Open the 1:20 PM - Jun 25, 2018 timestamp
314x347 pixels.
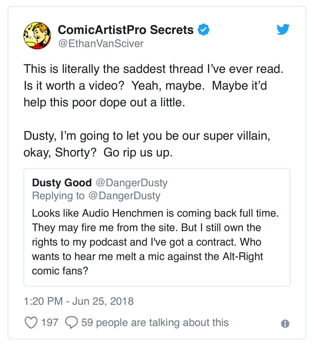79,301
